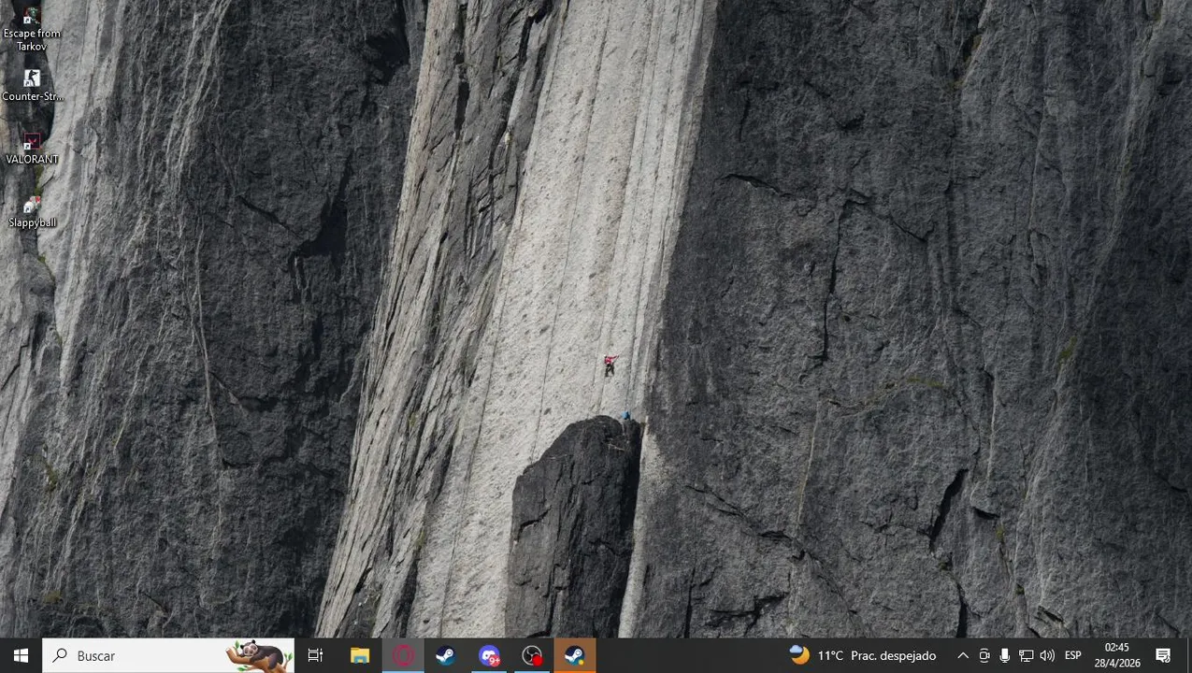Click the microphone tray icon
The width and height of the screenshot is (1192, 673).
1005,655
